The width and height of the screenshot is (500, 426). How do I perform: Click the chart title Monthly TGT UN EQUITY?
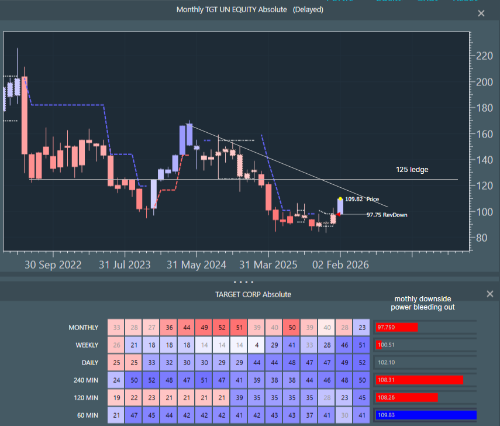[x=232, y=10]
